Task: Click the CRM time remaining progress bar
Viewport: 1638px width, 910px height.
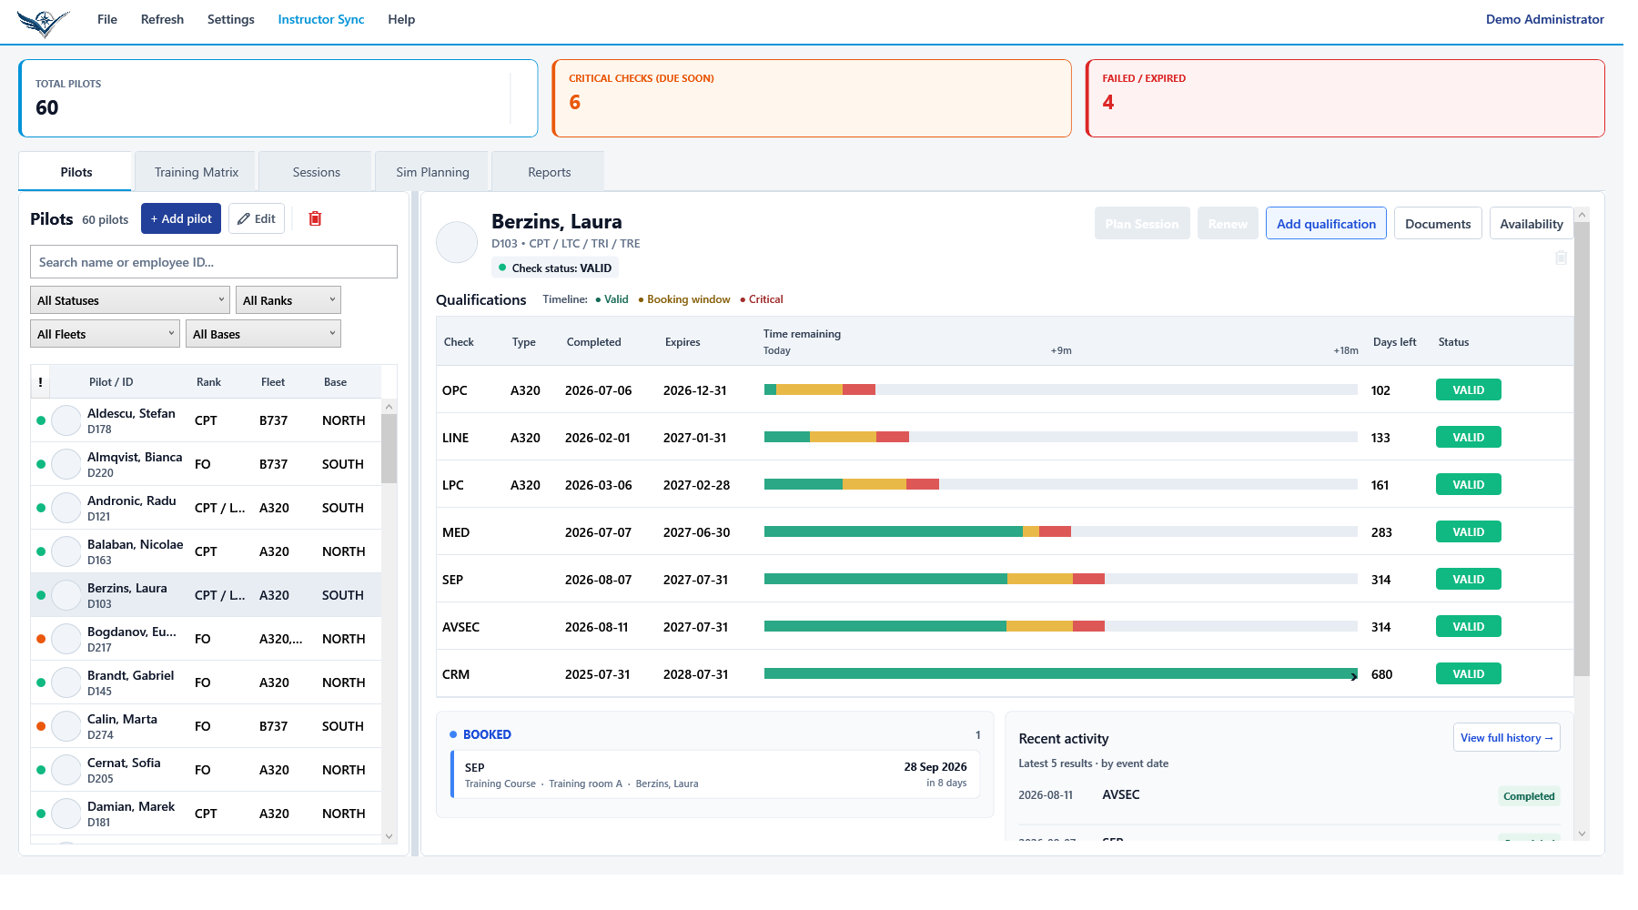Action: pos(1061,673)
